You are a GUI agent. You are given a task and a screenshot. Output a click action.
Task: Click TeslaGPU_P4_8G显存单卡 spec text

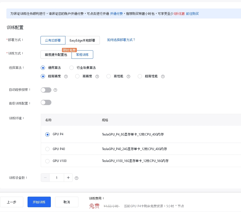pyautogui.click(x=133, y=134)
